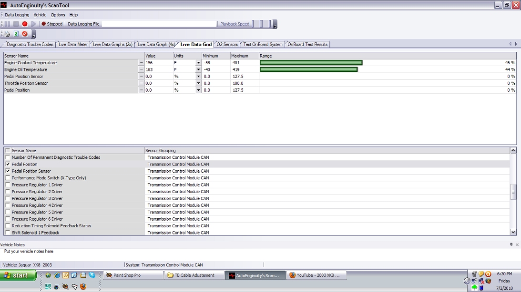
Task: Open browse dots for Pedal Position row
Action: 141,90
